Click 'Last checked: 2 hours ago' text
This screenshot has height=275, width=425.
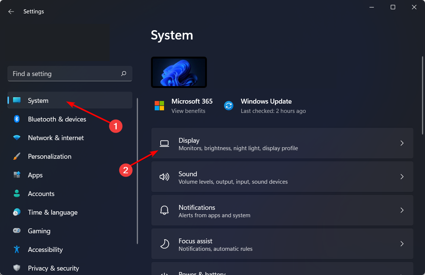click(273, 111)
